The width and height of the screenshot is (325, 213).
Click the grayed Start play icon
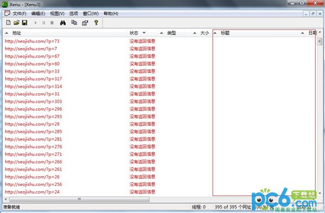(x=36, y=23)
